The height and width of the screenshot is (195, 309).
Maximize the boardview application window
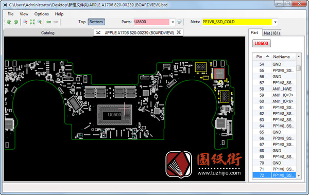click(x=288, y=4)
